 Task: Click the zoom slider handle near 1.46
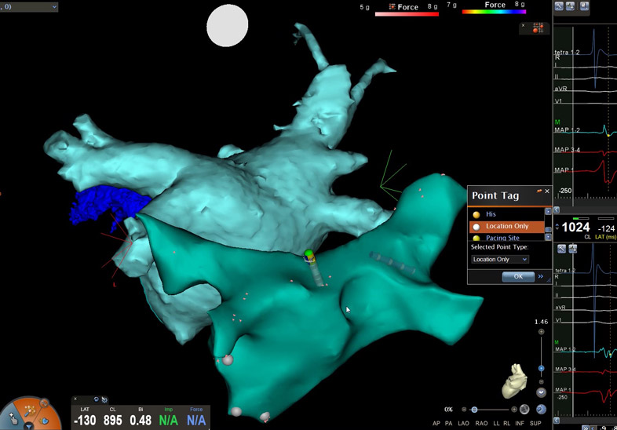coord(541,367)
